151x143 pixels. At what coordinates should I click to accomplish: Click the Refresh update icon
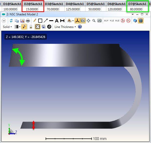coord(11,21)
